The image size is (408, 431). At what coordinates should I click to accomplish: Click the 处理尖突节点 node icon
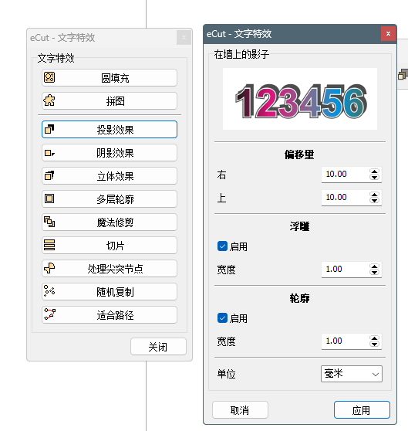[x=49, y=268]
